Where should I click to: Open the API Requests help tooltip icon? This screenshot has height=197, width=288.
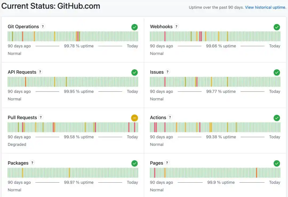click(x=40, y=72)
